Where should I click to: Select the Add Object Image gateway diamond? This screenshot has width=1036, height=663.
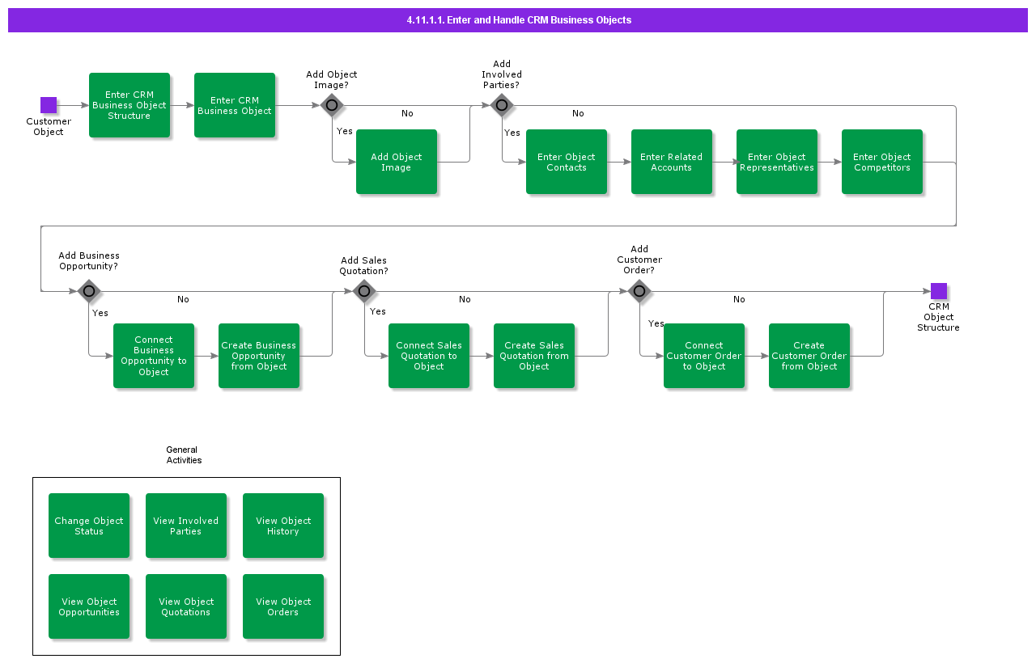(332, 105)
